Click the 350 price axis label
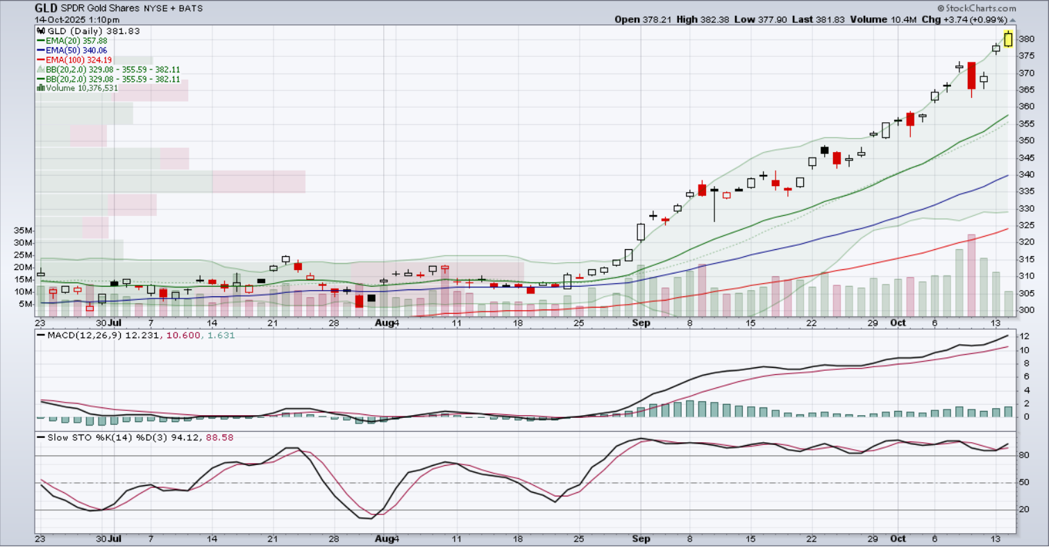The image size is (1049, 547). pos(1027,140)
